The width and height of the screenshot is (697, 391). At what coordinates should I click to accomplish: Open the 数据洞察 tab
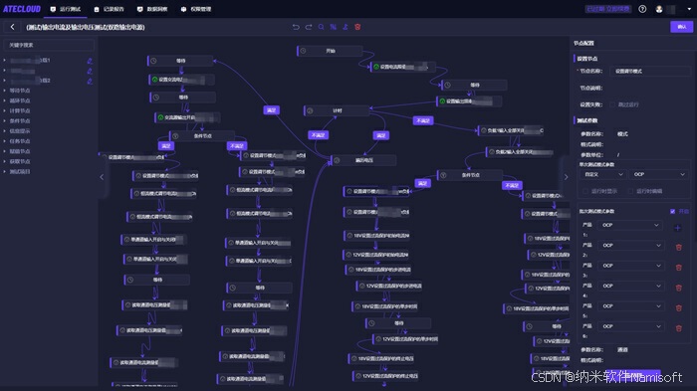pos(152,9)
